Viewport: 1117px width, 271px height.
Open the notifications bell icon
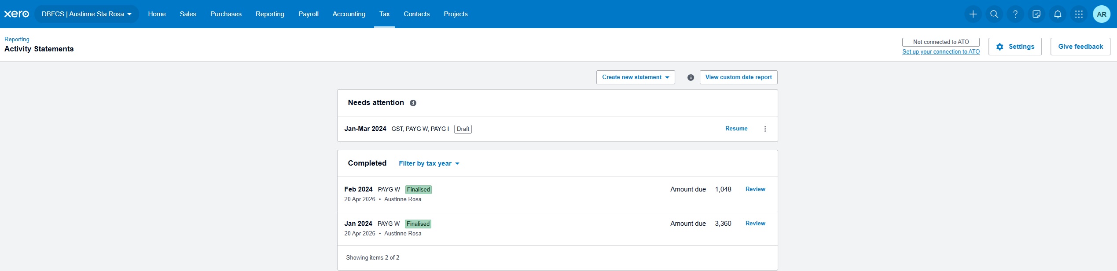(1057, 14)
